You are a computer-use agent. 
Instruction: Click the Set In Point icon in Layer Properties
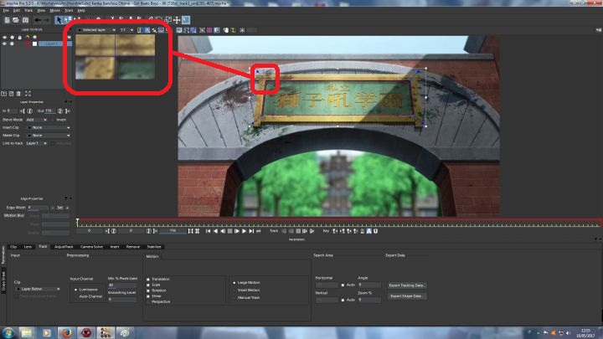22,111
